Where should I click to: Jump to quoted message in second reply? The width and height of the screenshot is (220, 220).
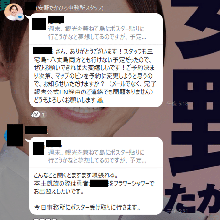pyautogui.click(x=96, y=153)
